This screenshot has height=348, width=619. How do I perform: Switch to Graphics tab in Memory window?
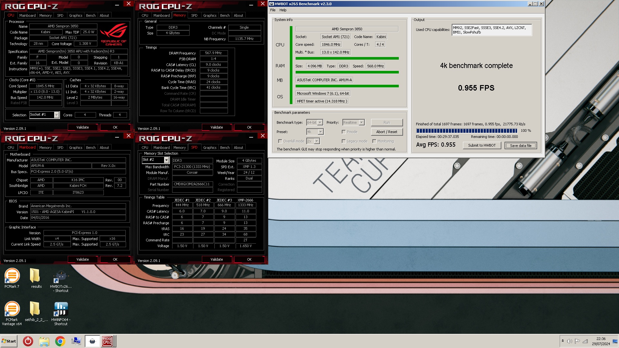(x=210, y=15)
